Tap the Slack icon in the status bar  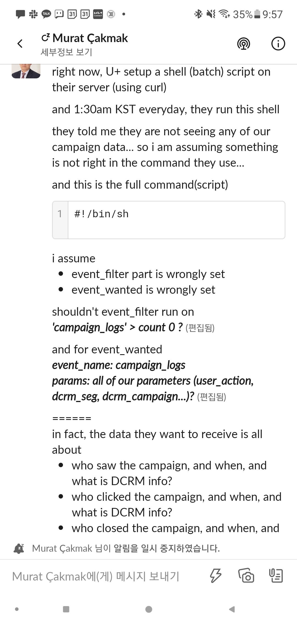point(33,14)
